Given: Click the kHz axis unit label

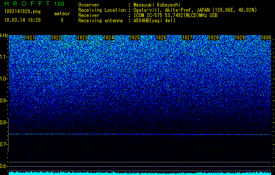Looking at the screenshot, I should (x=4, y=35).
